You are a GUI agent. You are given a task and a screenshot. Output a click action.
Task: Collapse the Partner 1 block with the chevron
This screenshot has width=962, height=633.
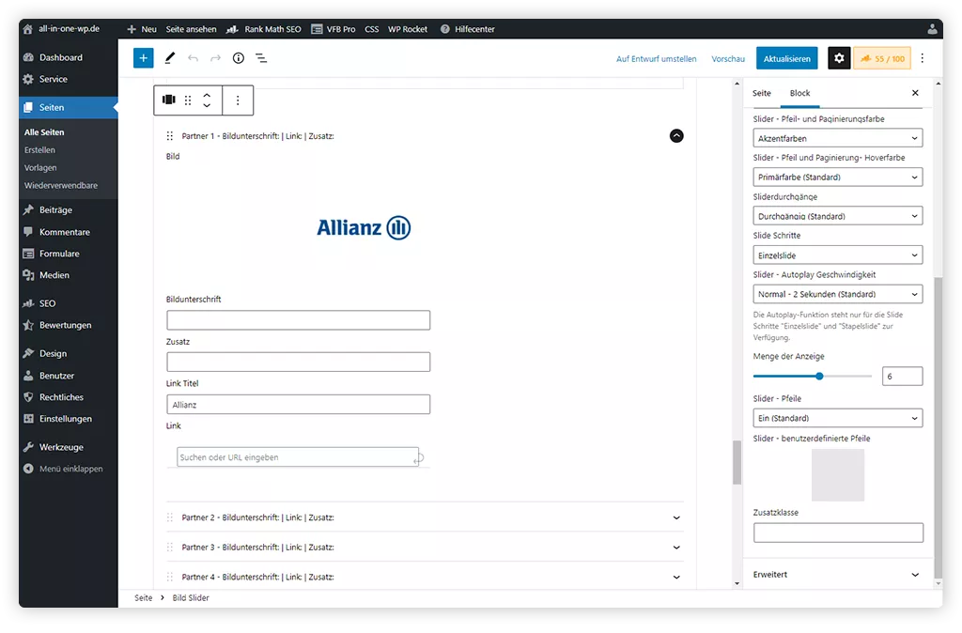click(676, 135)
